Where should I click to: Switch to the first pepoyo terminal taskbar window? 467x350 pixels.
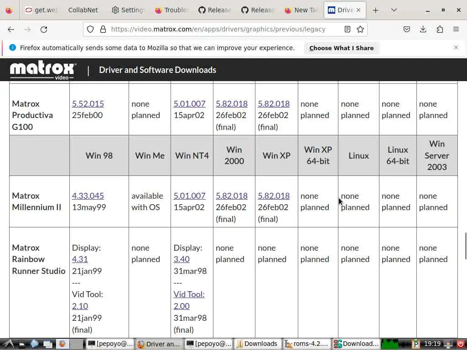tap(110, 344)
